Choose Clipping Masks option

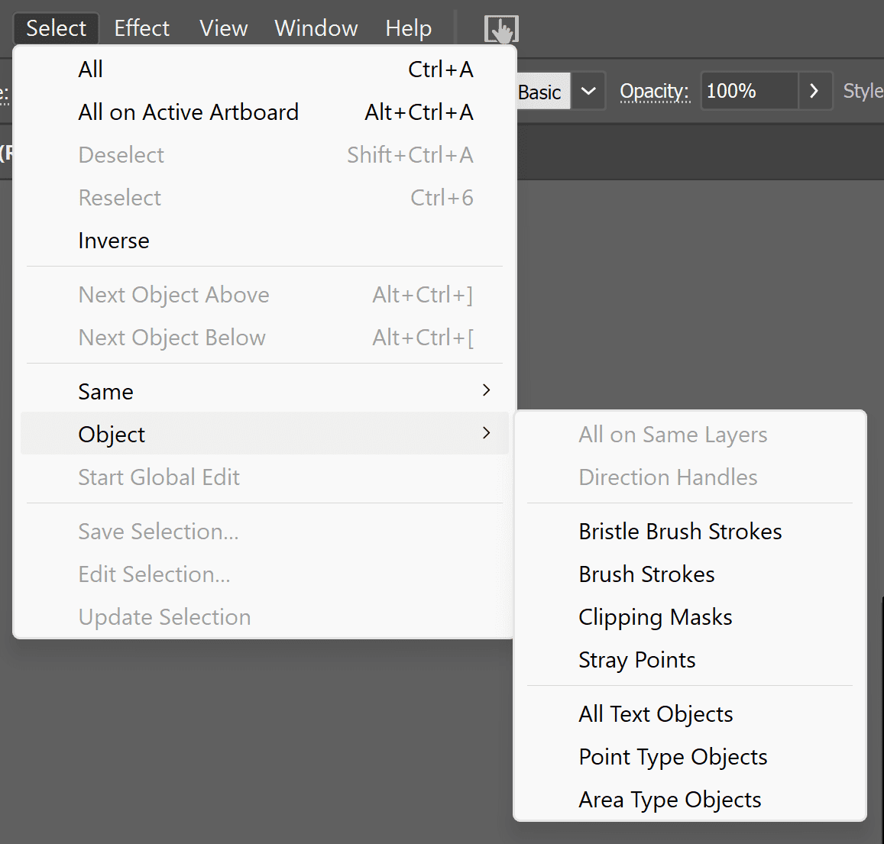click(x=655, y=617)
